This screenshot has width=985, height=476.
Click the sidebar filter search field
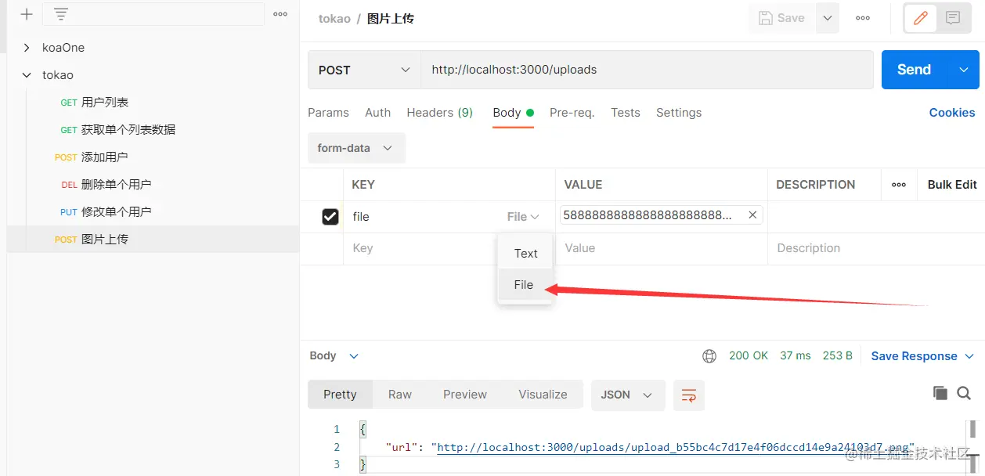(153, 14)
